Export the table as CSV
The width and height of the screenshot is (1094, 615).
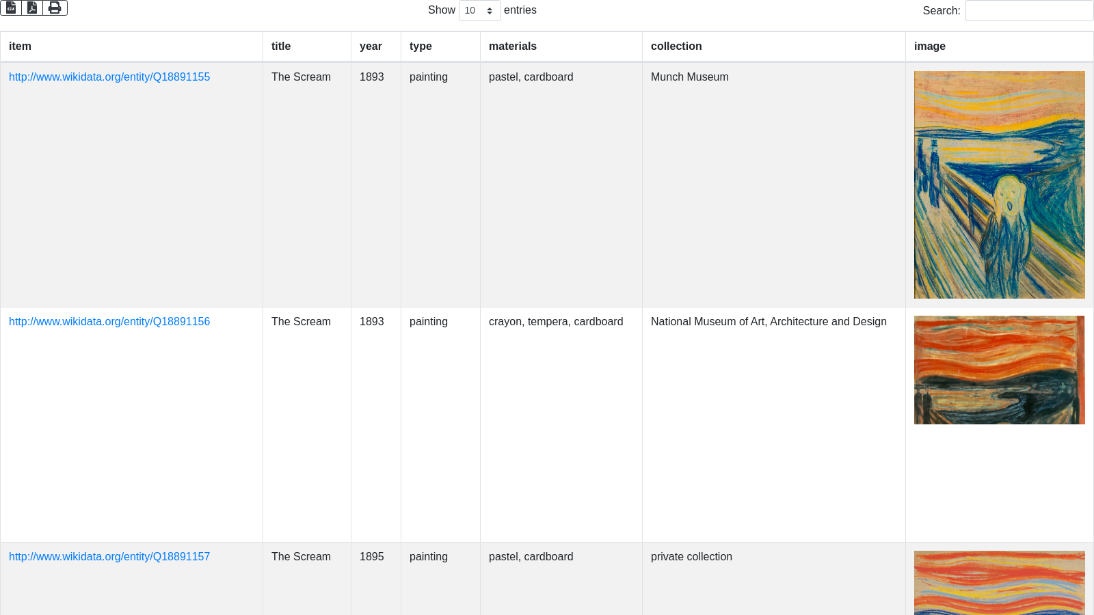[11, 8]
